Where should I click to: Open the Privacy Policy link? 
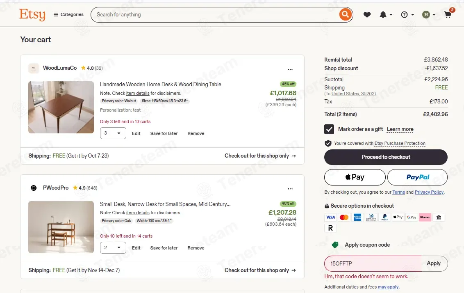[x=429, y=192]
